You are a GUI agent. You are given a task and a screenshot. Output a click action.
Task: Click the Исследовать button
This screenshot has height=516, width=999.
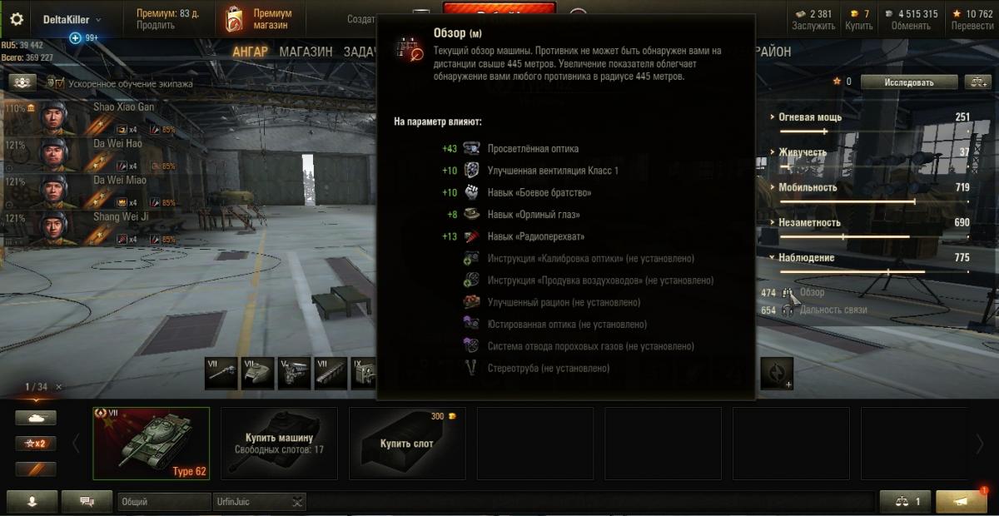pos(908,82)
